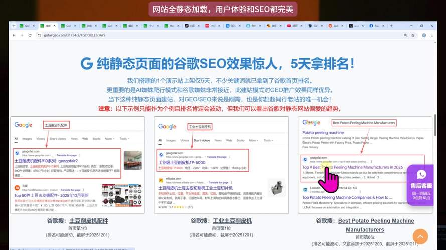The width and height of the screenshot is (446, 250).
Task: Close the currently active tab
Action: (54, 26)
